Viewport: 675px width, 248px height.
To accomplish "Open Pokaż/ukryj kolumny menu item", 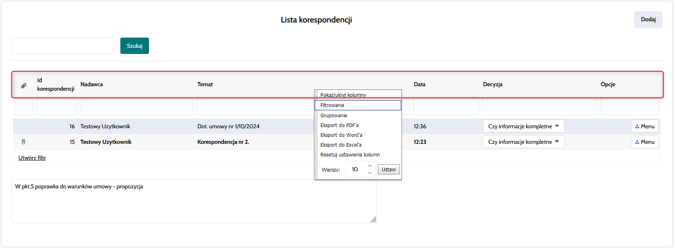I will (x=343, y=95).
